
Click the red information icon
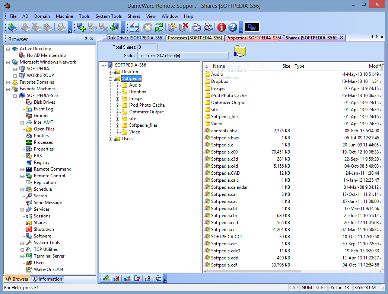click(222, 27)
